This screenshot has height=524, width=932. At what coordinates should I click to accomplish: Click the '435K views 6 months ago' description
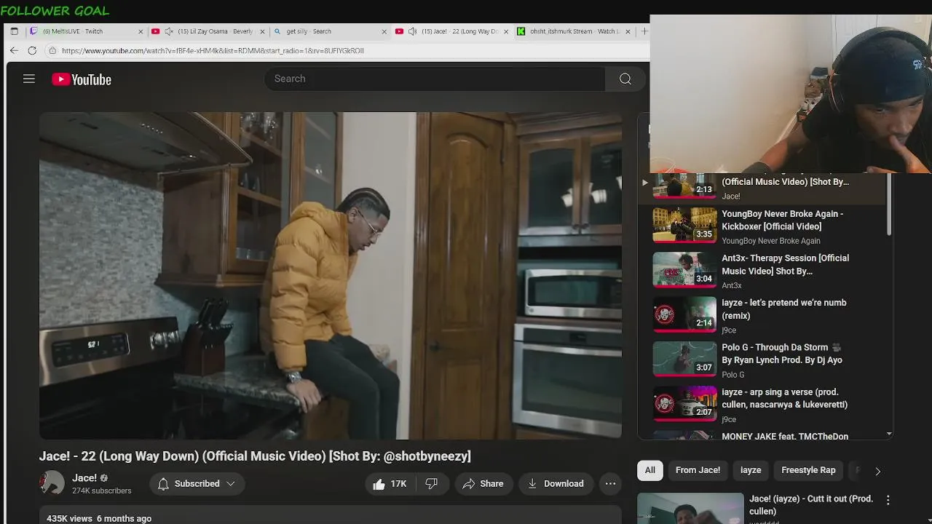point(99,518)
